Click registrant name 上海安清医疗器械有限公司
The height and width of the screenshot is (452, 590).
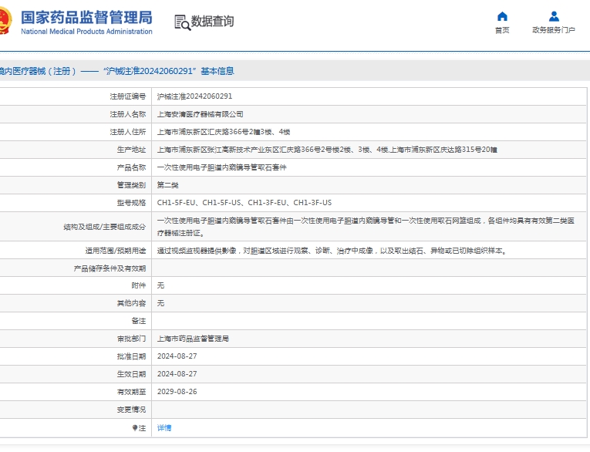tap(201, 114)
